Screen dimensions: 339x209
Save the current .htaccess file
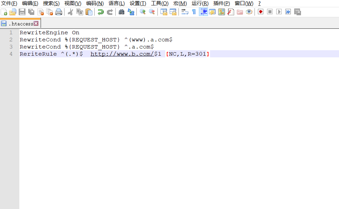pyautogui.click(x=22, y=12)
